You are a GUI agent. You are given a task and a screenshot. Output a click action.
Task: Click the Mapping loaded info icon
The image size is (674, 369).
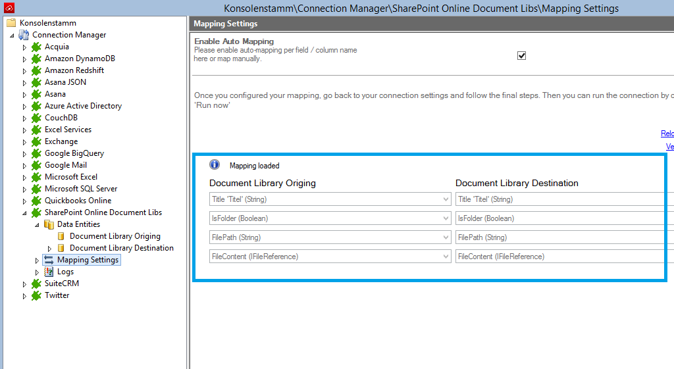[215, 165]
